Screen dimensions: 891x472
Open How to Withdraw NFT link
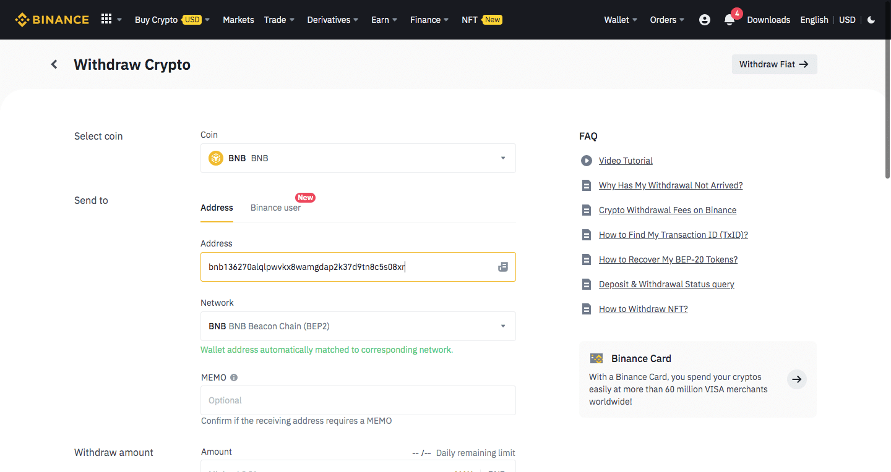pyautogui.click(x=643, y=309)
